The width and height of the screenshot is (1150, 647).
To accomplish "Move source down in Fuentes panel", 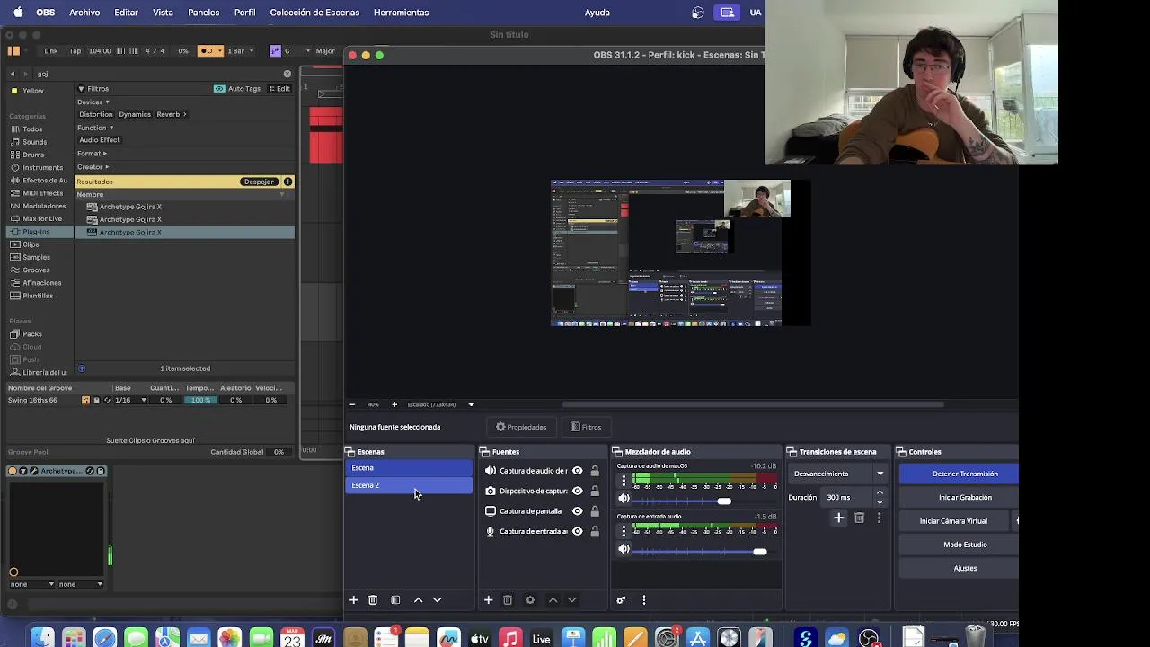I will click(572, 599).
